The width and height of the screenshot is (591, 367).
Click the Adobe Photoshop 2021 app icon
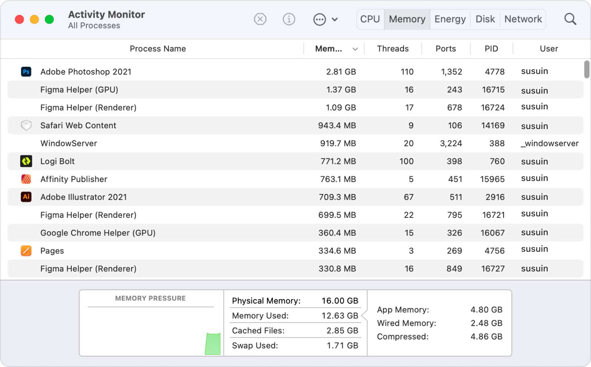tap(26, 72)
